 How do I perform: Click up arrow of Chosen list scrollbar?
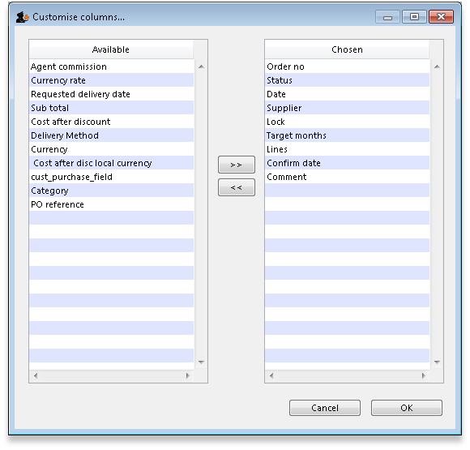(x=437, y=66)
